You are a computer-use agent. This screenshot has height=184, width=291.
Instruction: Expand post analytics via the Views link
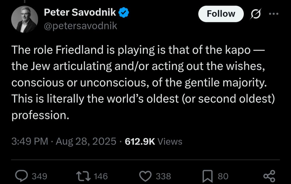pyautogui.click(x=170, y=141)
